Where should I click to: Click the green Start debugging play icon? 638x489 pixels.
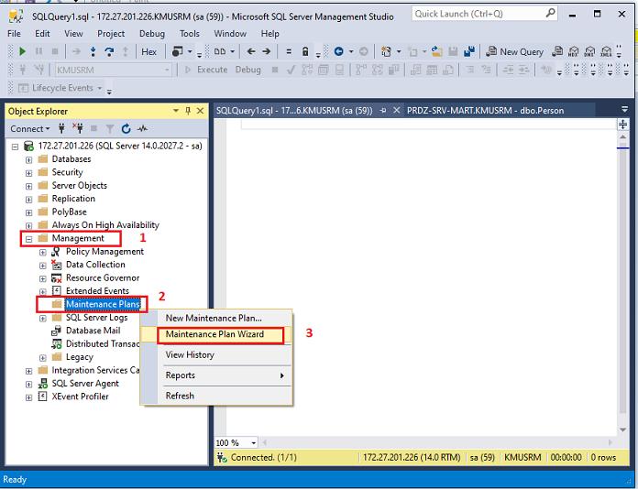(23, 52)
